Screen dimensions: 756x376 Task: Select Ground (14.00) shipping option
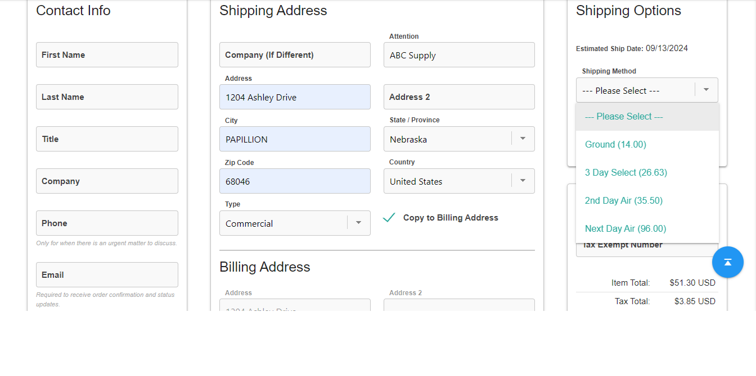(x=615, y=145)
